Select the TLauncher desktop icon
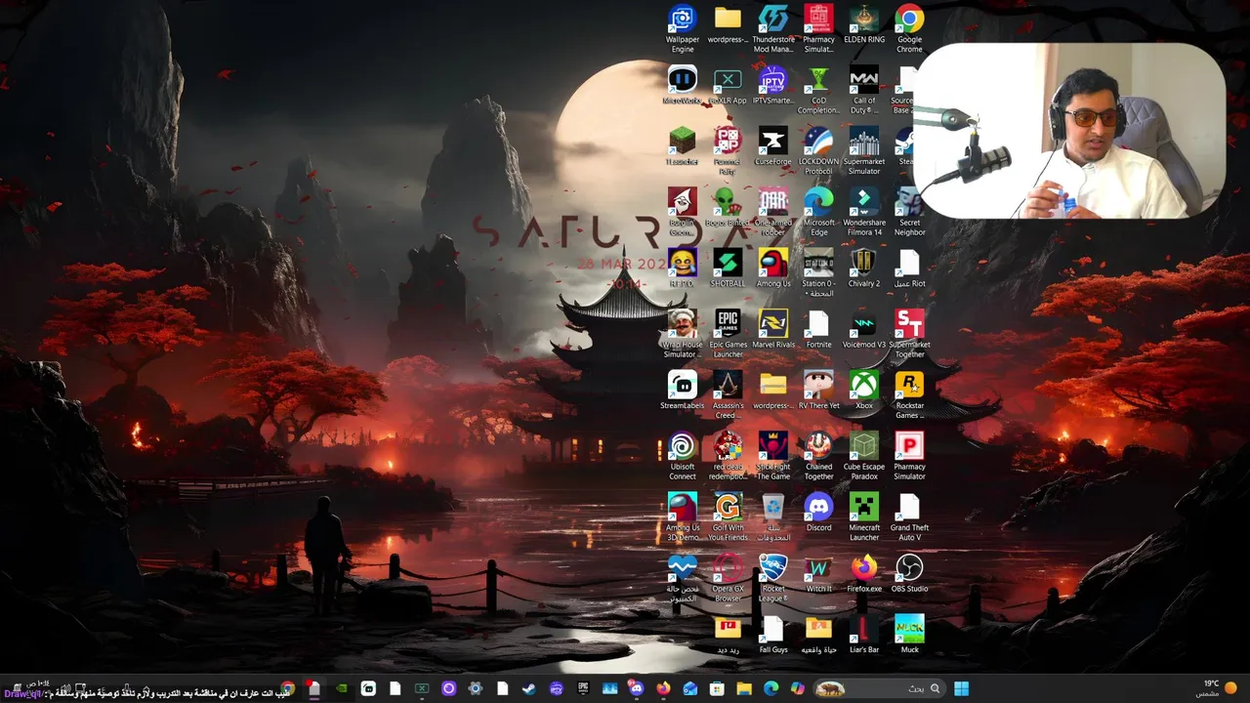The image size is (1250, 703). click(683, 146)
